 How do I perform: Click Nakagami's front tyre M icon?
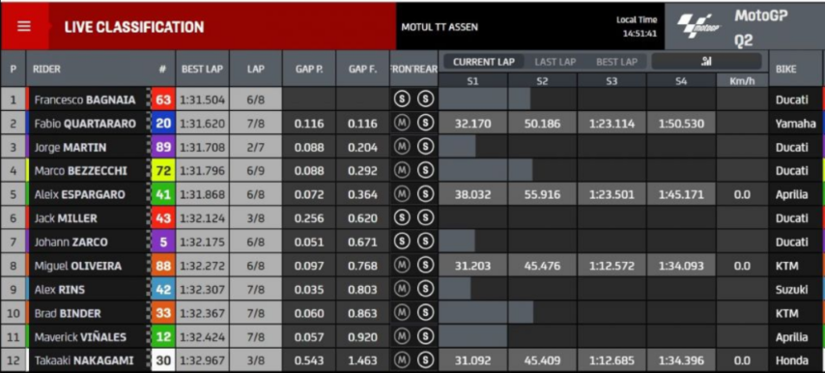click(402, 360)
